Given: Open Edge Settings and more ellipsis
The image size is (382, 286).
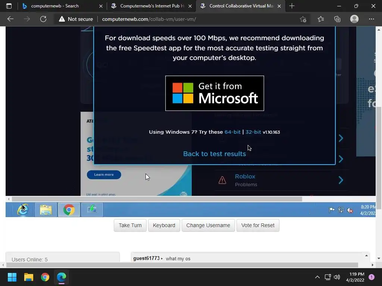Looking at the screenshot, I should (x=371, y=19).
